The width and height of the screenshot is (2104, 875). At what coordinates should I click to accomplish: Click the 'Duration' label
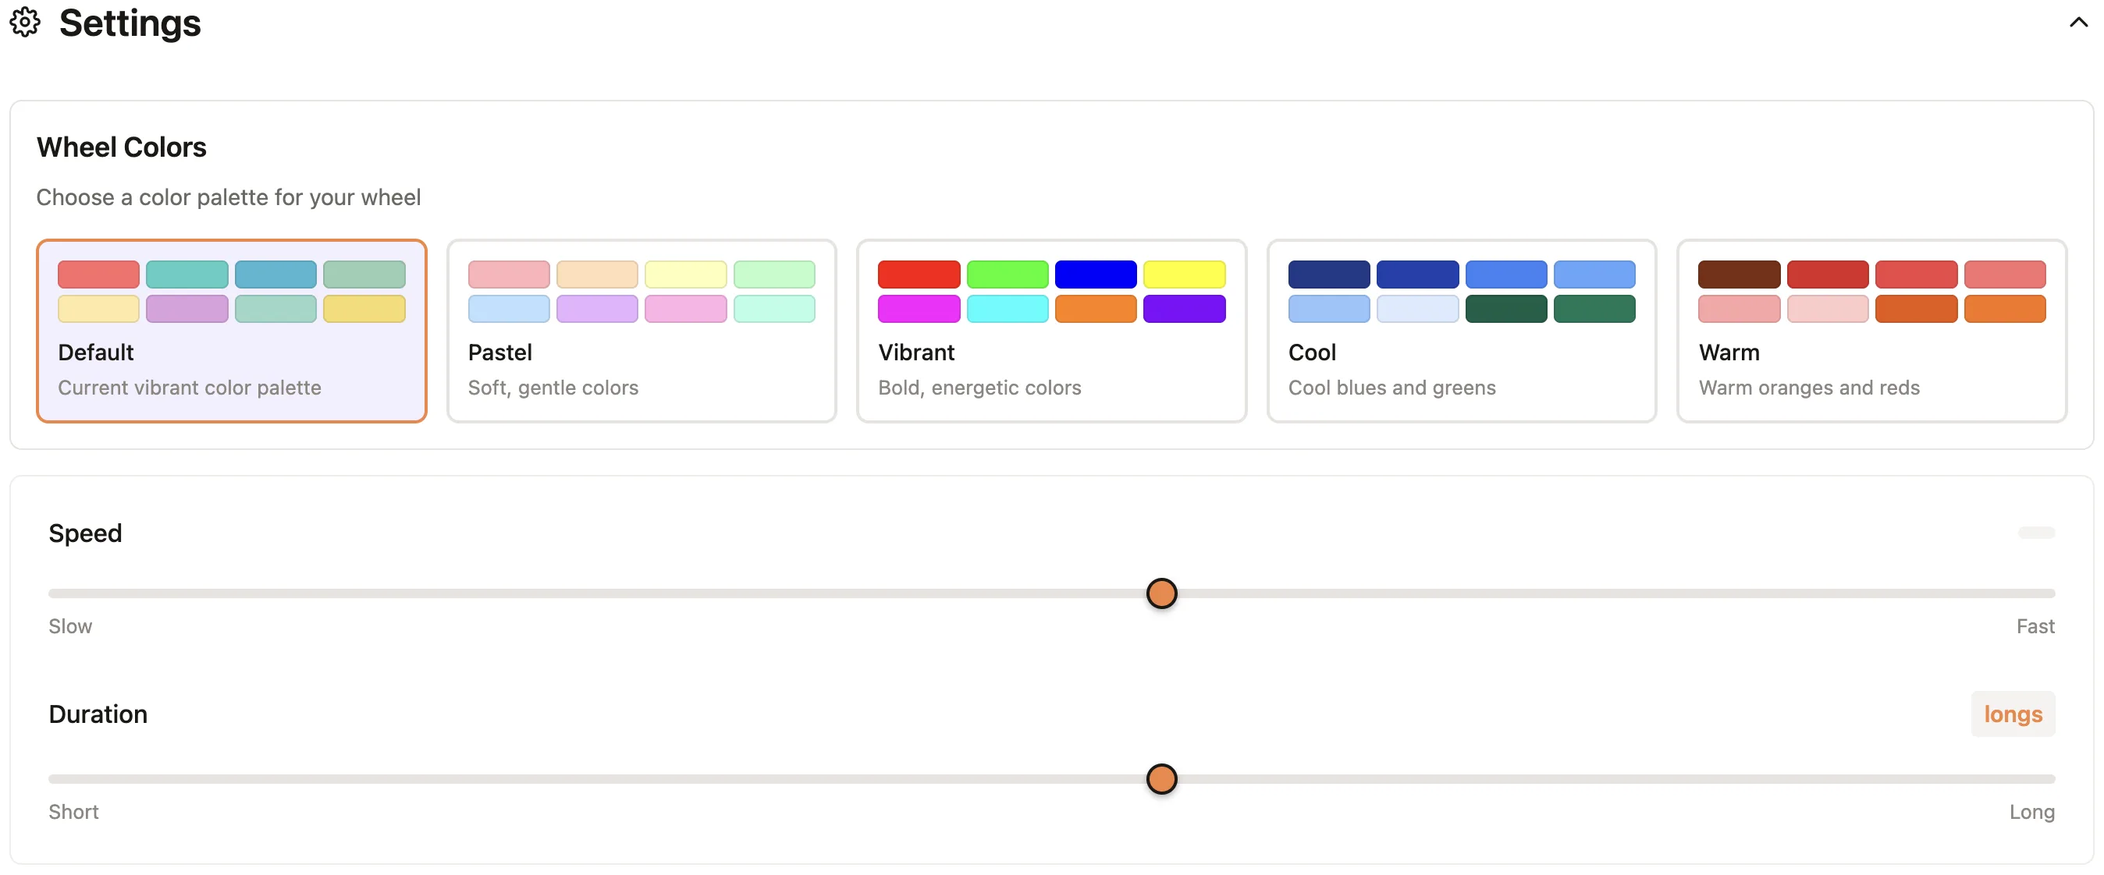tap(98, 714)
